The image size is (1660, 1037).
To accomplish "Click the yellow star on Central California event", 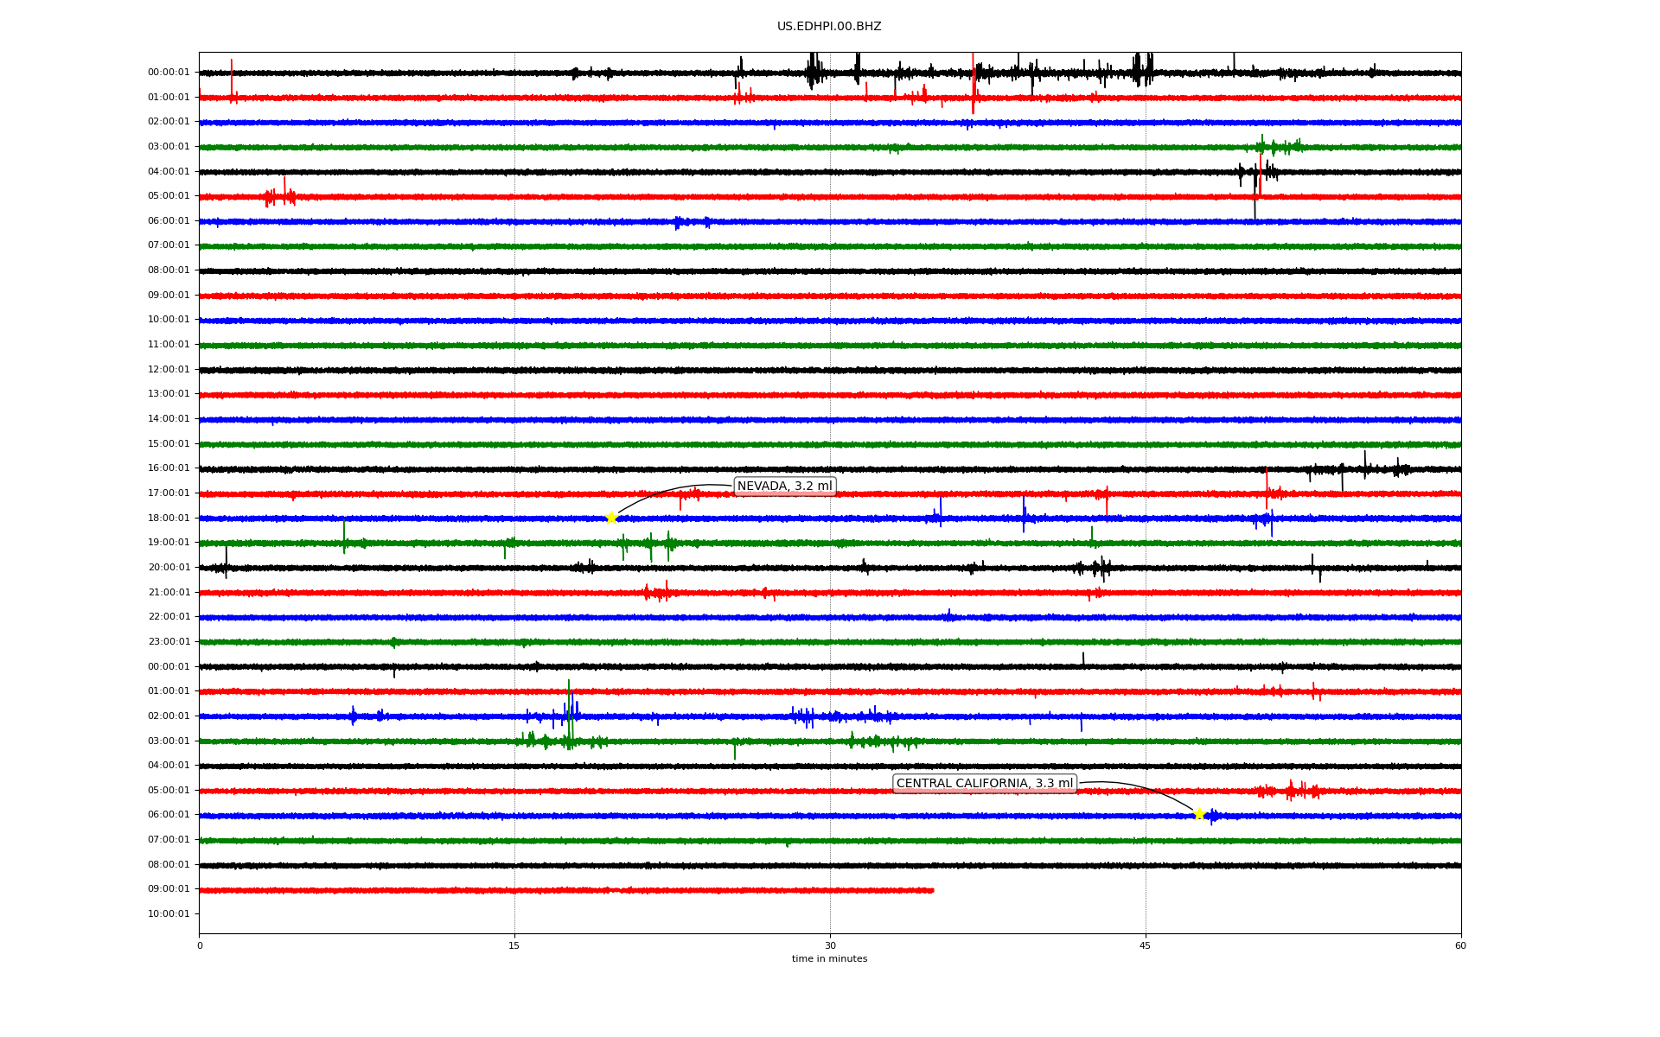I will coord(1199,814).
